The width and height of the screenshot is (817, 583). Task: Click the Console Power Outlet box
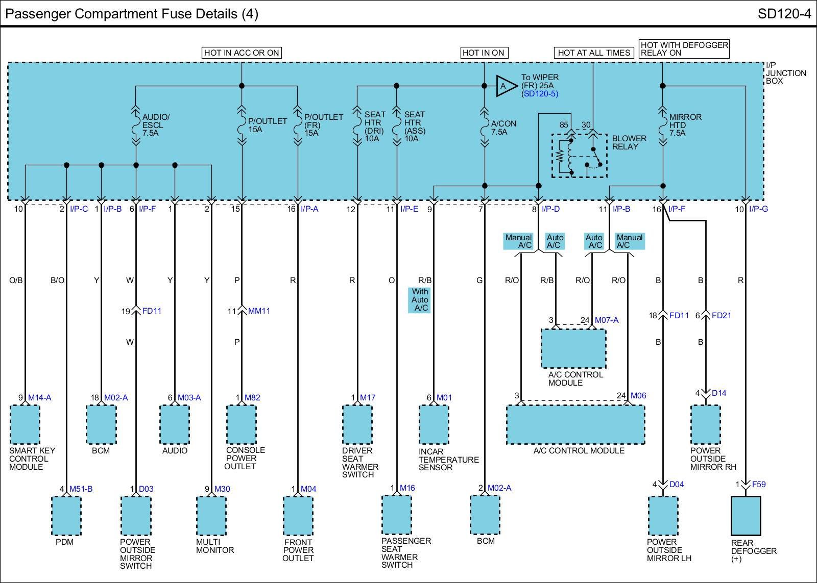(241, 425)
